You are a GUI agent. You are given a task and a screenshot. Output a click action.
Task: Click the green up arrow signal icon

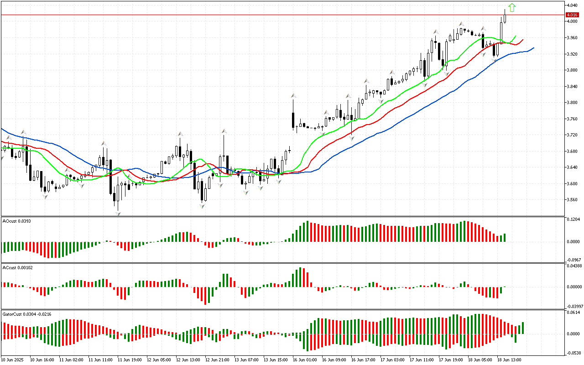point(512,7)
